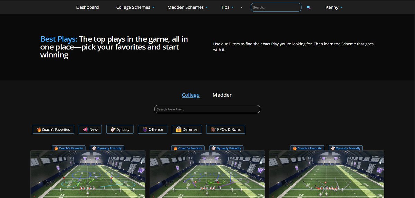
Task: Click the fire icon on Coach's Favorites filter
Action: 39,129
